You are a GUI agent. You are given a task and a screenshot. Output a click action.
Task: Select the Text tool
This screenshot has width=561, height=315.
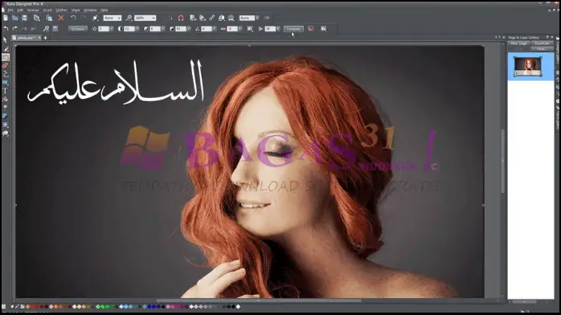(x=6, y=91)
